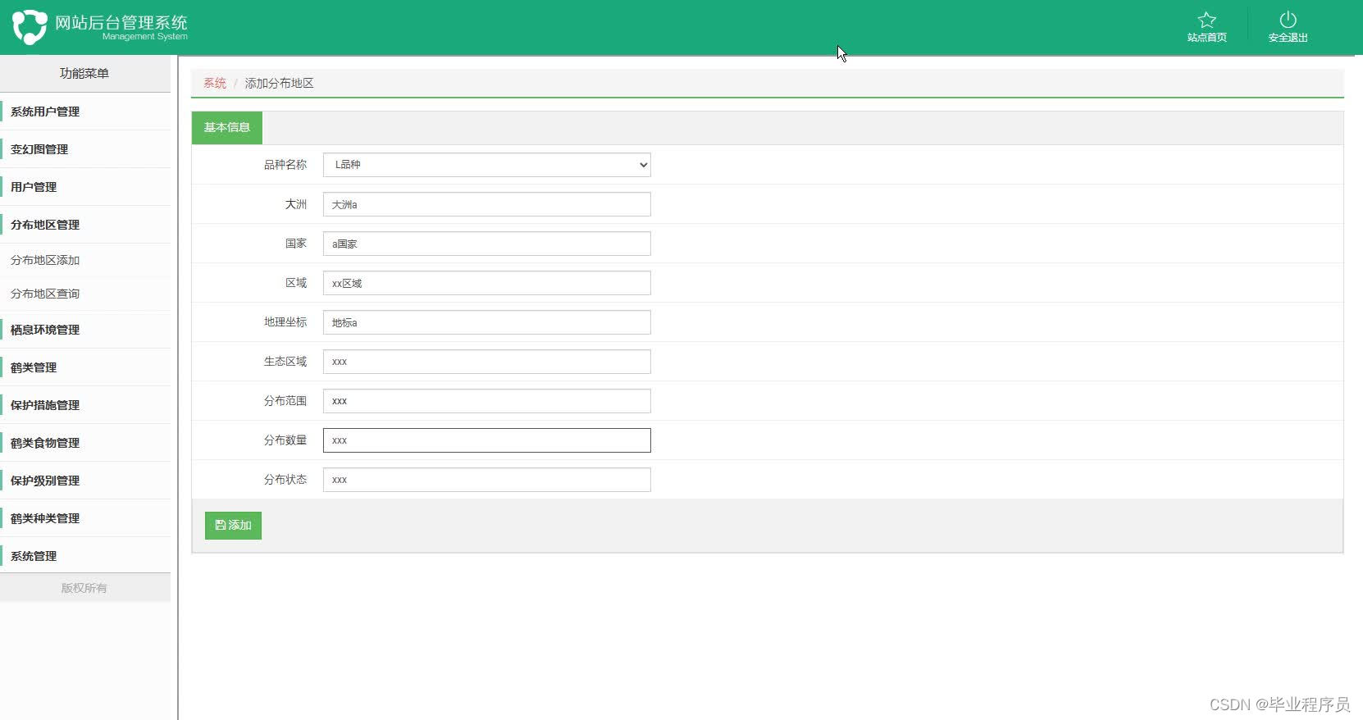The width and height of the screenshot is (1363, 720).
Task: Expand 鹤类管理 menu
Action: click(x=85, y=367)
